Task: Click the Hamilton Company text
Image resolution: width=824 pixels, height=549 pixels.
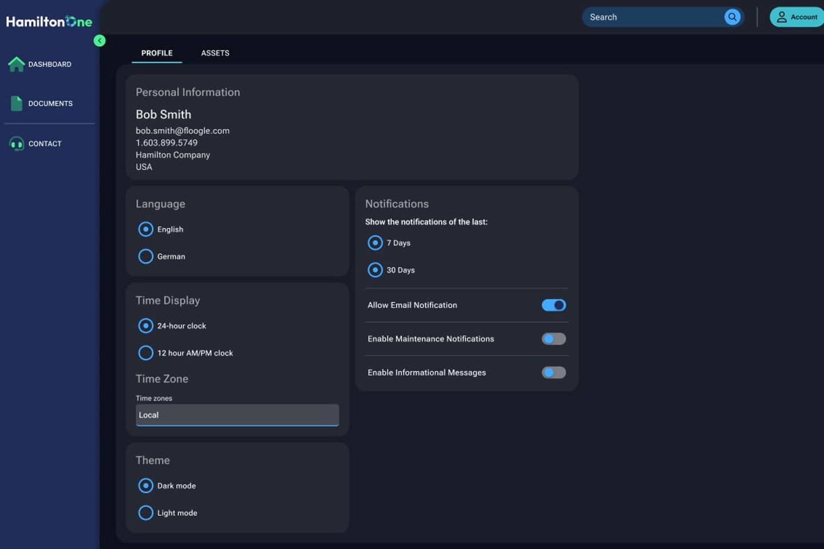Action: [173, 155]
